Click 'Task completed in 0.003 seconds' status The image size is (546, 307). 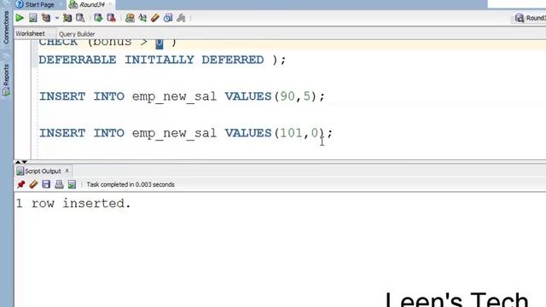tap(131, 184)
